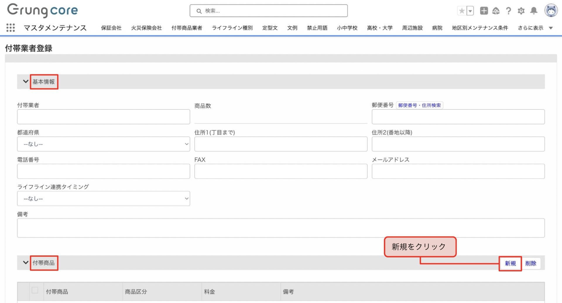Collapse the 付帯商品 section
Screen dimensions: 562x303
click(26, 263)
